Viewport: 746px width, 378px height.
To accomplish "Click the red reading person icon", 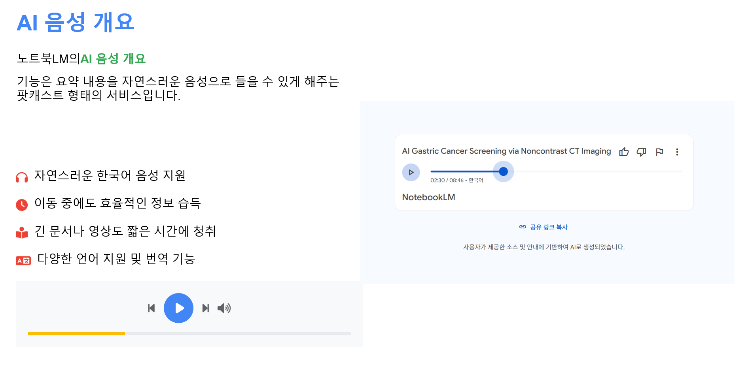I will [x=22, y=232].
